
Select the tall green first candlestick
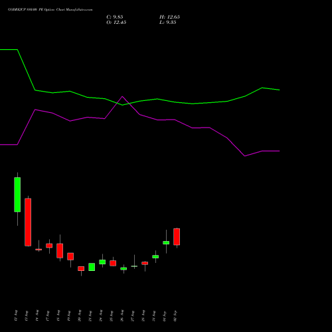(x=17, y=195)
